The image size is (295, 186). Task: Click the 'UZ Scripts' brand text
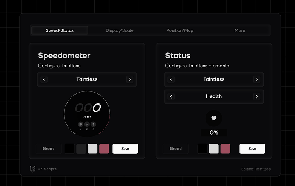pyautogui.click(x=47, y=169)
